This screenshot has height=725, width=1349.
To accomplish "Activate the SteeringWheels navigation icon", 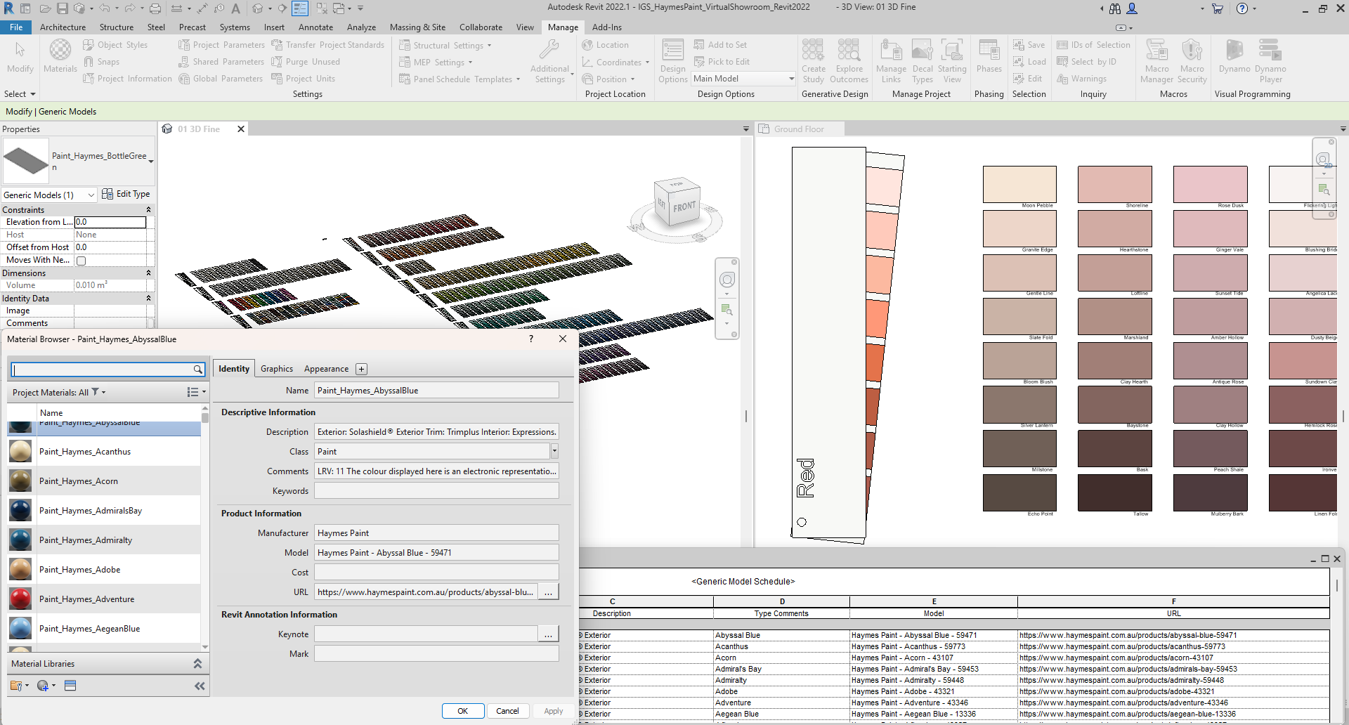I will click(727, 280).
